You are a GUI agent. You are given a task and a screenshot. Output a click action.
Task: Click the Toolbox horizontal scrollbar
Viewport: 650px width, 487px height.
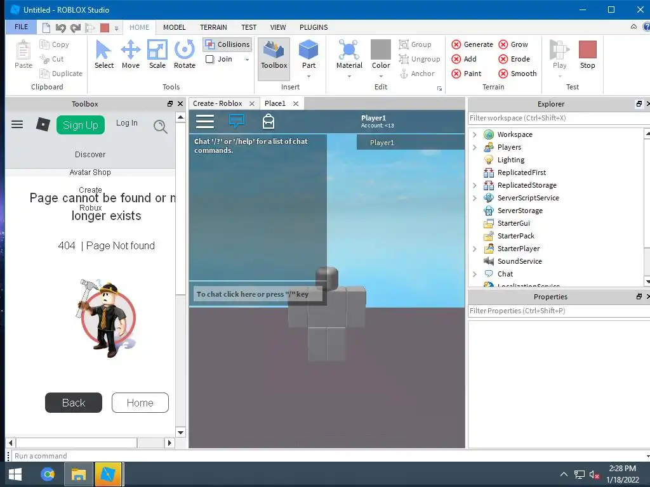click(90, 443)
